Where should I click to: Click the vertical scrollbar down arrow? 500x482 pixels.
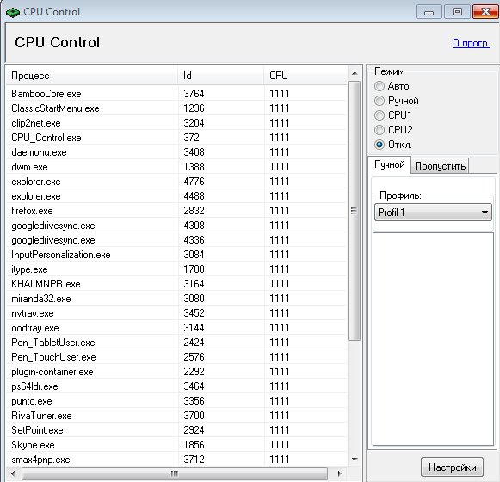(x=355, y=460)
